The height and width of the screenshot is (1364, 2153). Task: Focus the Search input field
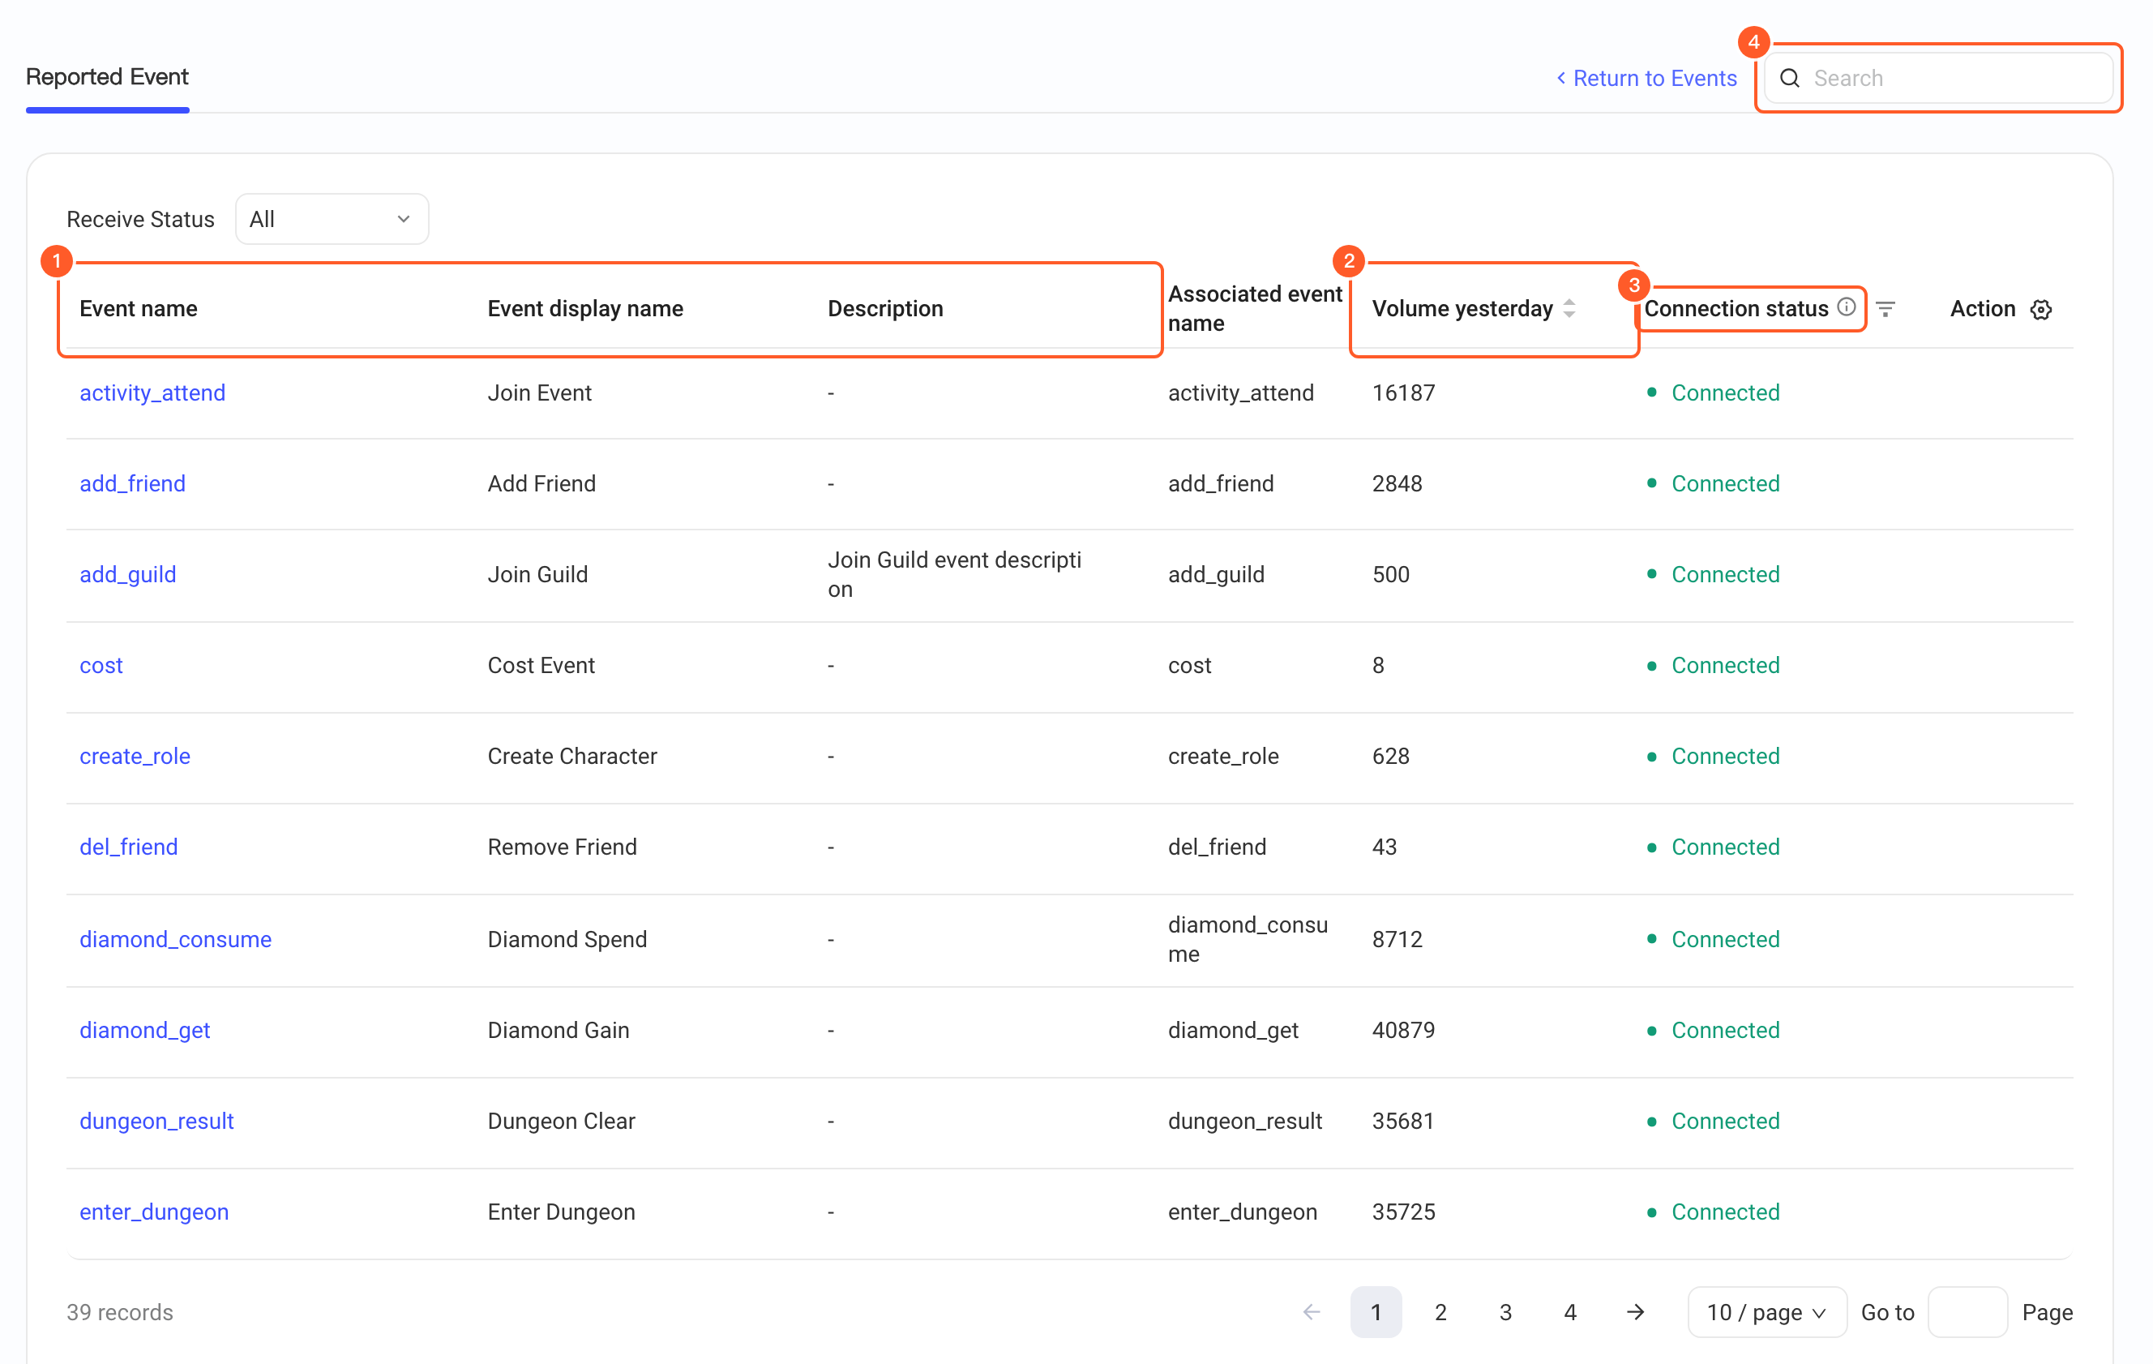pyautogui.click(x=1938, y=78)
